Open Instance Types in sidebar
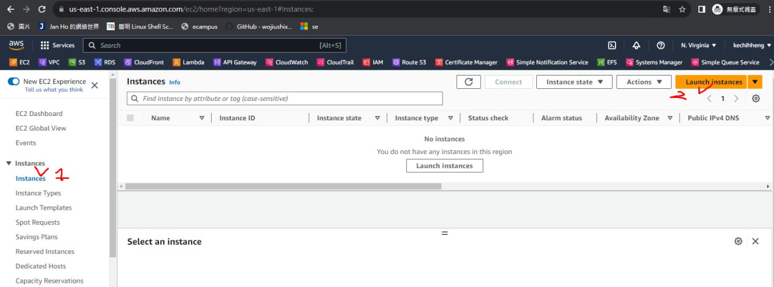This screenshot has width=774, height=287. 38,193
